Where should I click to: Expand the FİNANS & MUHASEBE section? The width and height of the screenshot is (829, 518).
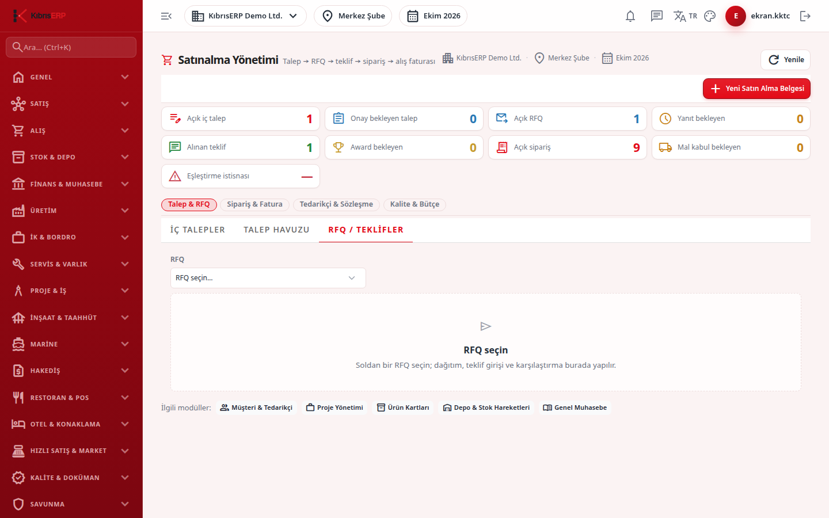71,184
